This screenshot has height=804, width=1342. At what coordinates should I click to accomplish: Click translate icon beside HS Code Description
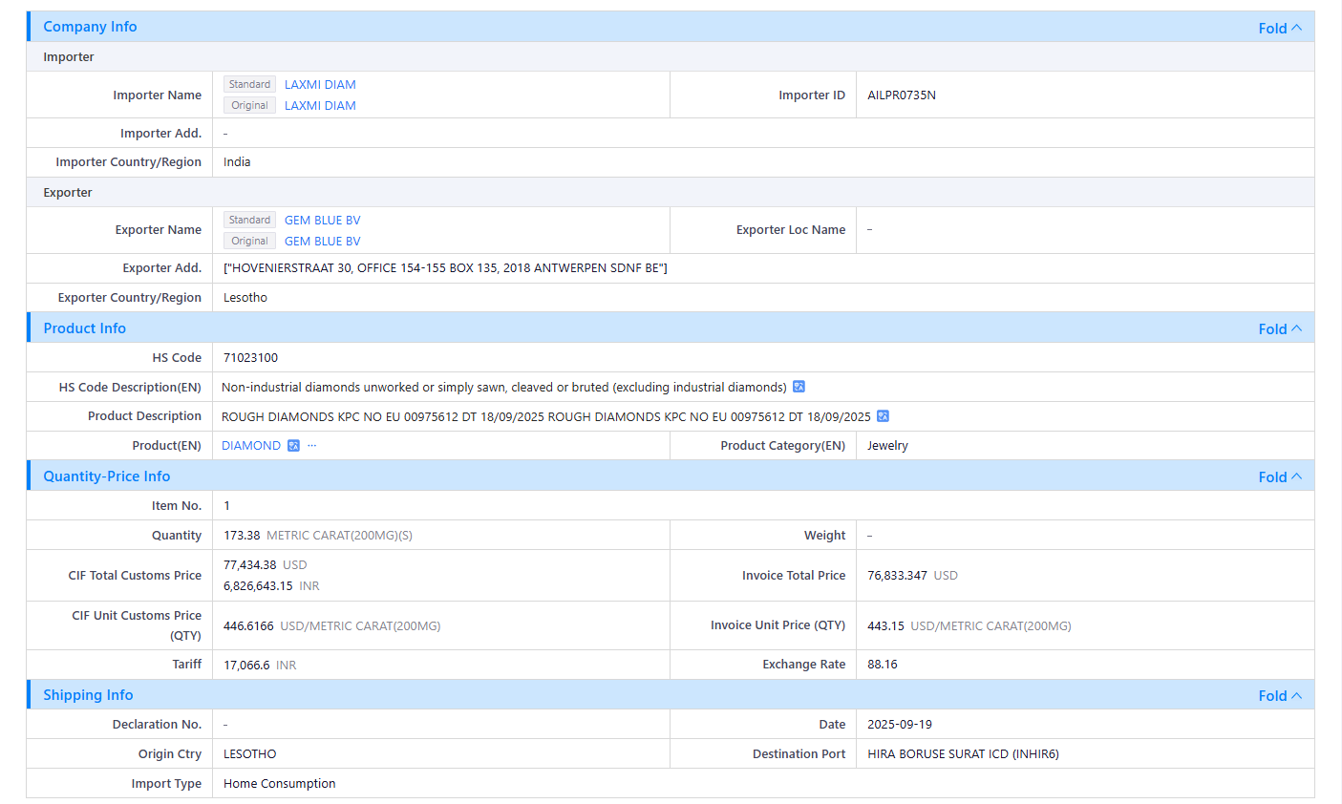[x=799, y=387]
